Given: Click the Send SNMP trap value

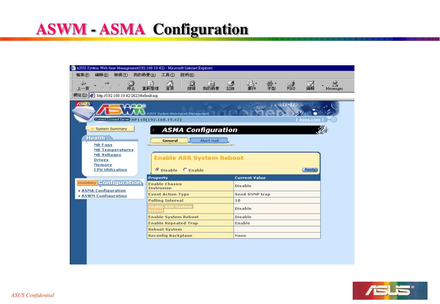Looking at the screenshot, I should tap(252, 194).
